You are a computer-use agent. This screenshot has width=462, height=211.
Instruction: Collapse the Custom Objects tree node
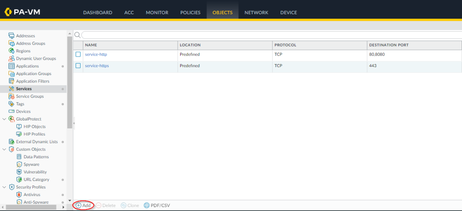4,149
